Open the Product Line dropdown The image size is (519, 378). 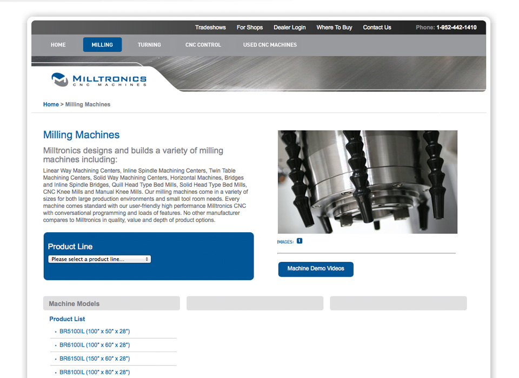pyautogui.click(x=99, y=259)
